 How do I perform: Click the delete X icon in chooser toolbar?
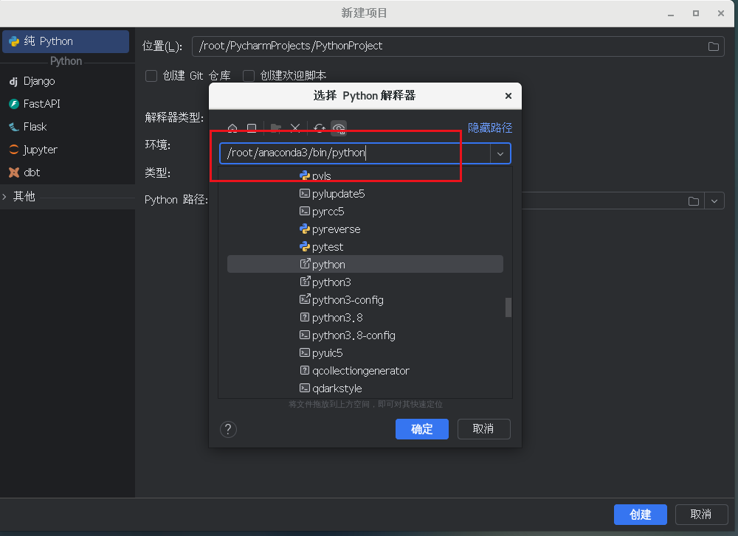295,128
